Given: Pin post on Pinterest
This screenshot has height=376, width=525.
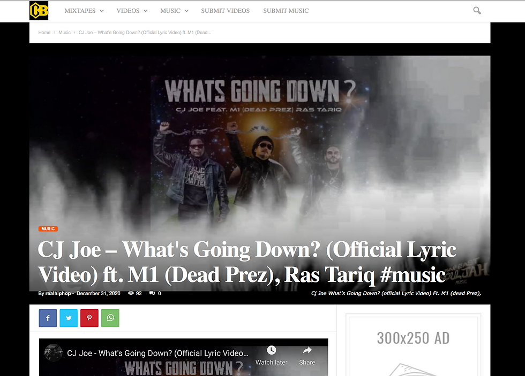Looking at the screenshot, I should 89,318.
